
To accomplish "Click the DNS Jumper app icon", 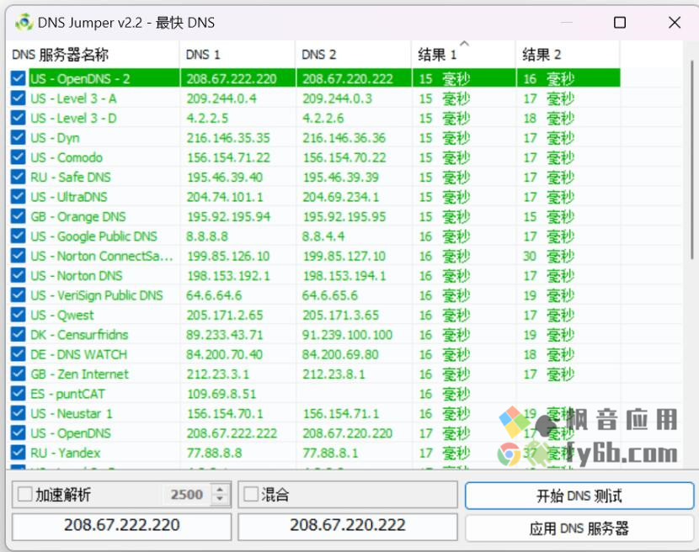I will [x=24, y=22].
